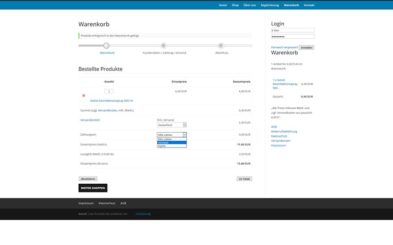Open the Impressum link in the footer
393x245 pixels.
coord(86,203)
